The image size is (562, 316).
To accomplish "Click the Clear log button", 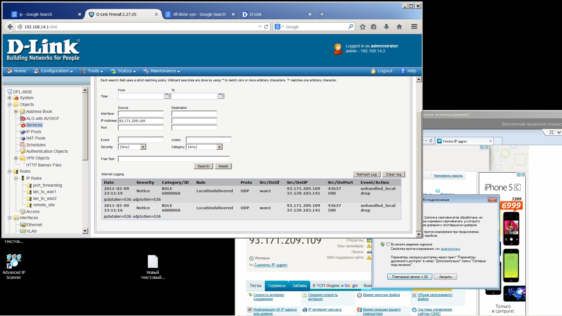I will coord(393,174).
